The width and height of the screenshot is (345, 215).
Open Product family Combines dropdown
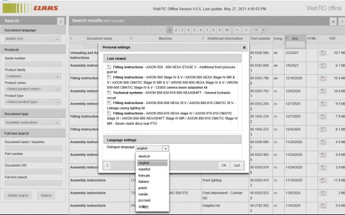pyautogui.click(x=57, y=76)
